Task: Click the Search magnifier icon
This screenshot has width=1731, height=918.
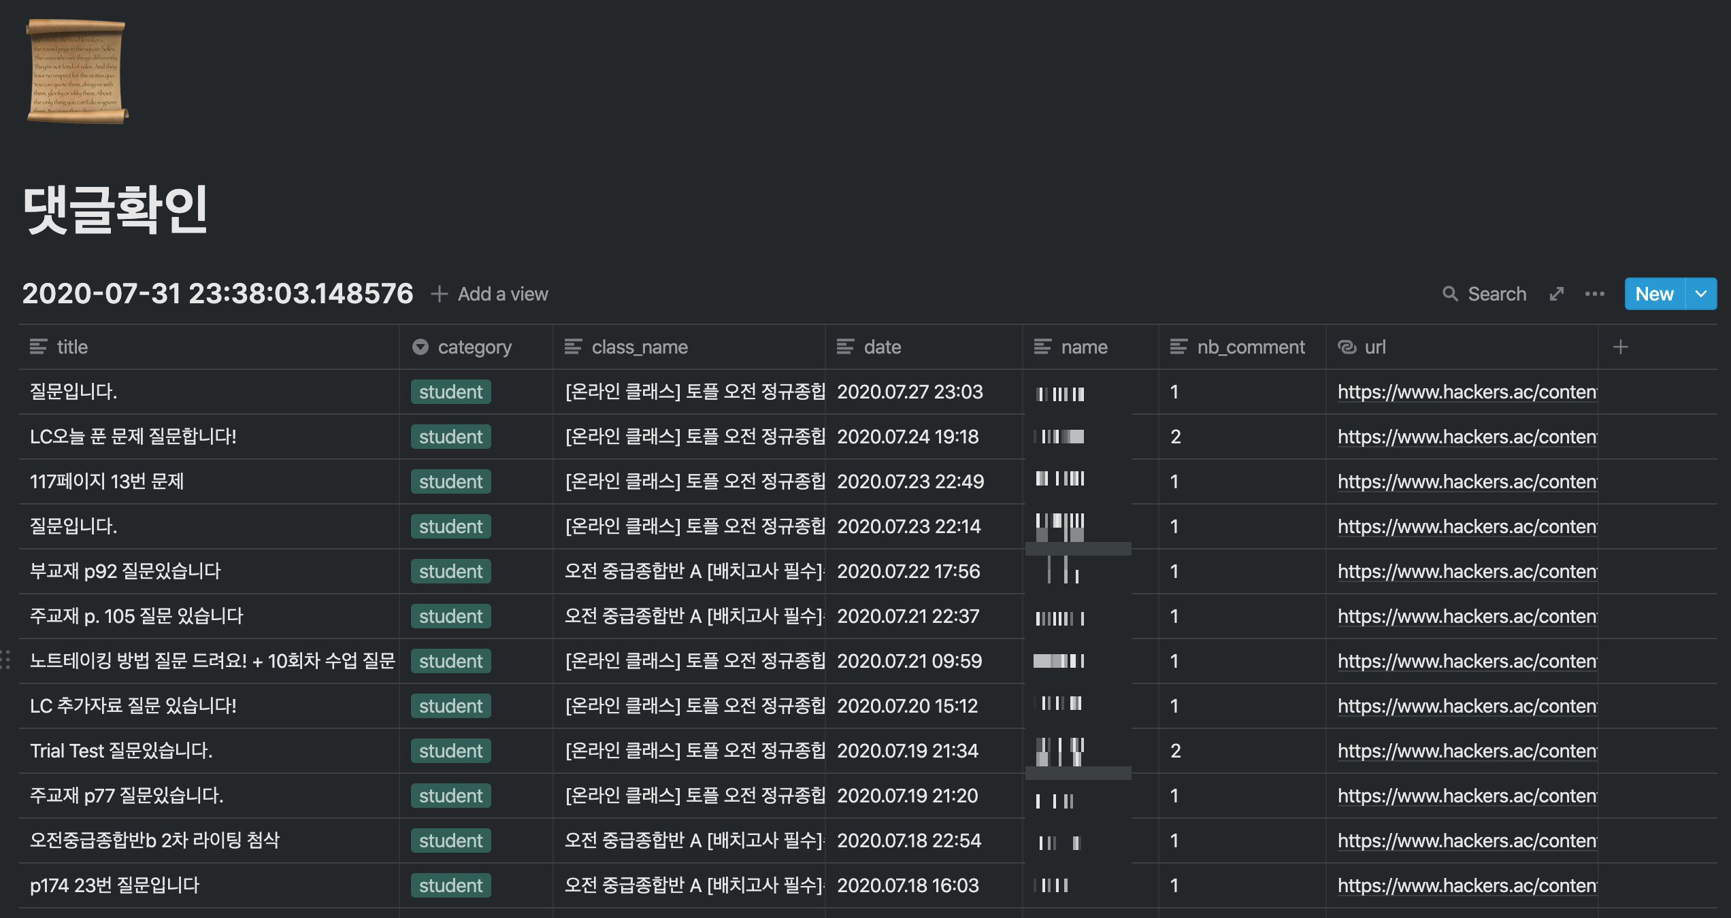Action: coord(1450,294)
